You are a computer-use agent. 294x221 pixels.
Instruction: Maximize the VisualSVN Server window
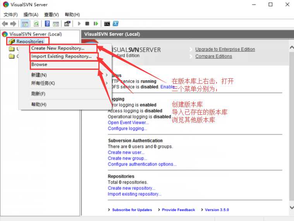point(270,4)
